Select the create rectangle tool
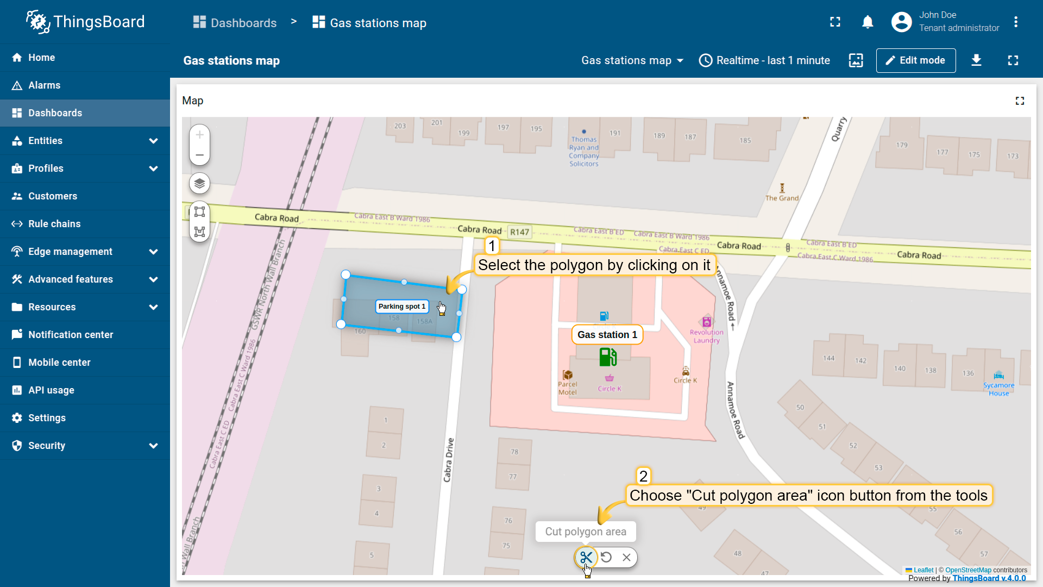Screen dimensions: 1043x587 [199, 212]
